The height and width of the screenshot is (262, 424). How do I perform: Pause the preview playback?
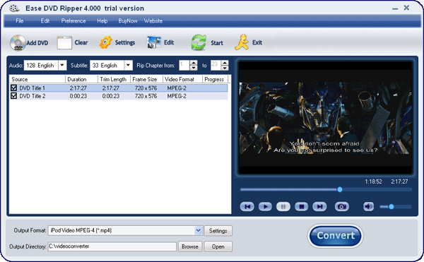[x=283, y=207]
